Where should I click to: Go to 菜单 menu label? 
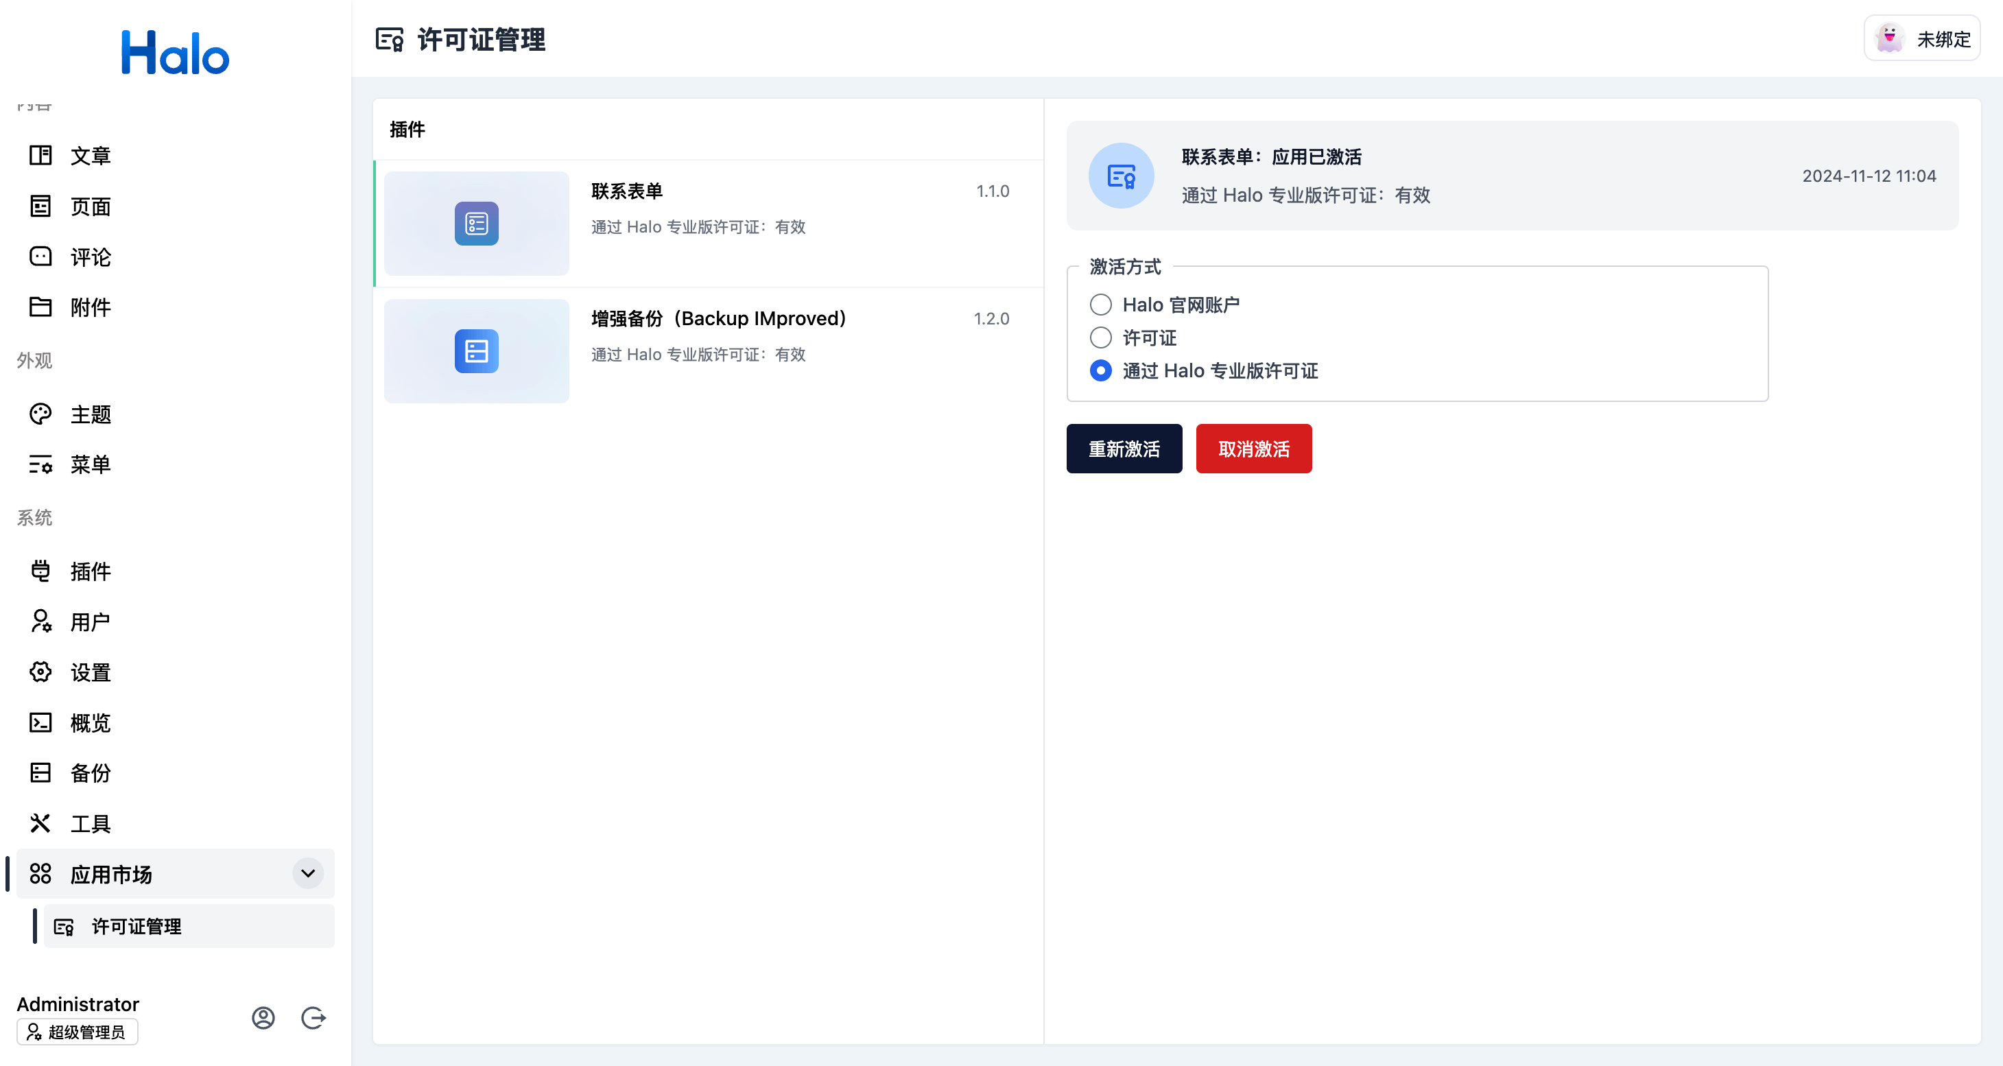click(x=90, y=465)
